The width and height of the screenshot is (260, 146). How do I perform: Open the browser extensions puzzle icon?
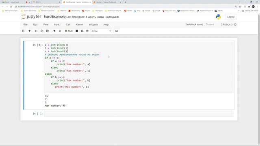point(249,6)
